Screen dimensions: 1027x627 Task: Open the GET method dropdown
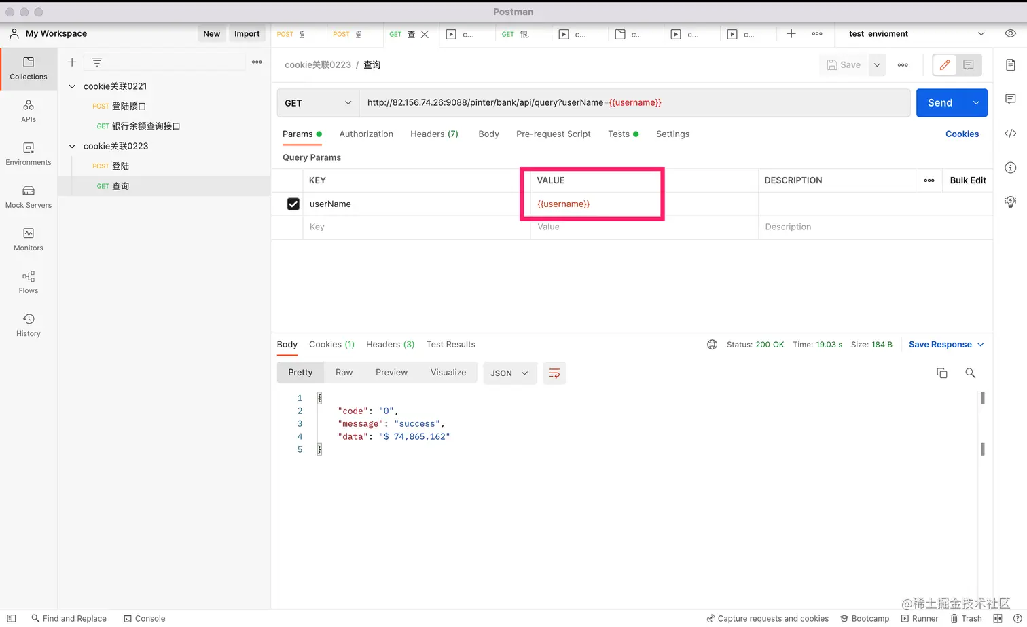[318, 103]
